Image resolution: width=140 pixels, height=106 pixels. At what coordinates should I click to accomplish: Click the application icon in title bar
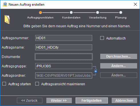click(x=5, y=5)
